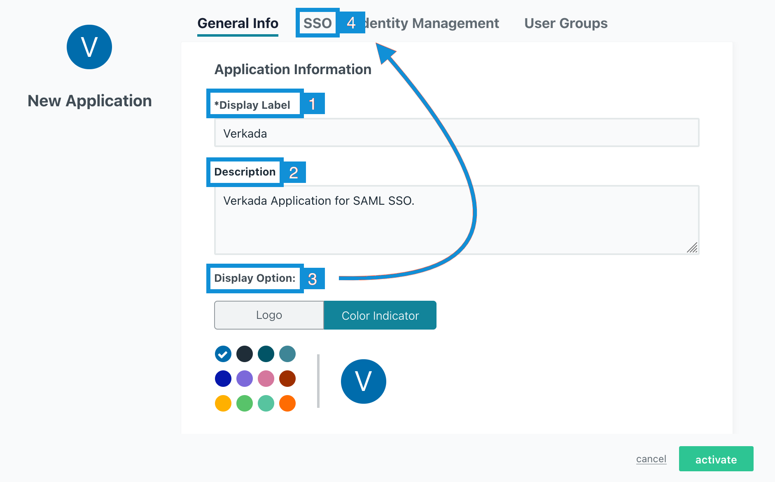Pick the dark navy-black color swatch
The width and height of the screenshot is (775, 482).
pyautogui.click(x=245, y=354)
